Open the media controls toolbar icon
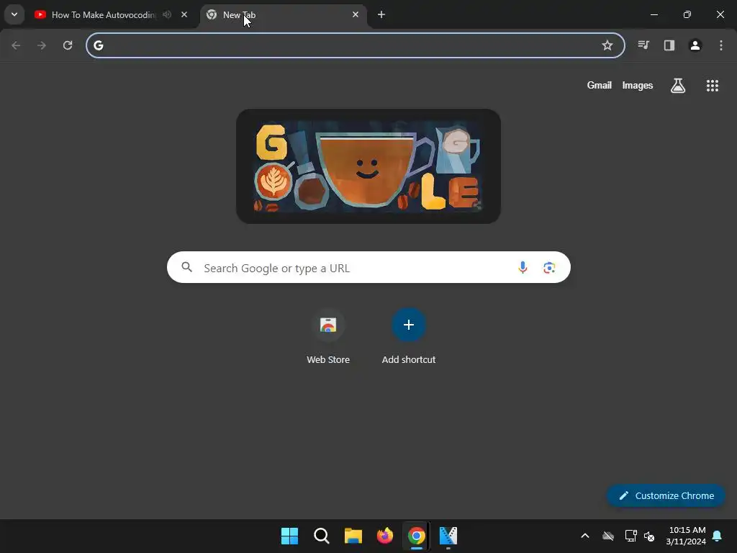The width and height of the screenshot is (737, 553). click(643, 45)
